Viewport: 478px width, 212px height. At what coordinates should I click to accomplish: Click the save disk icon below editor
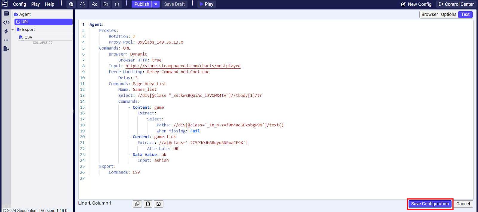[x=159, y=204]
